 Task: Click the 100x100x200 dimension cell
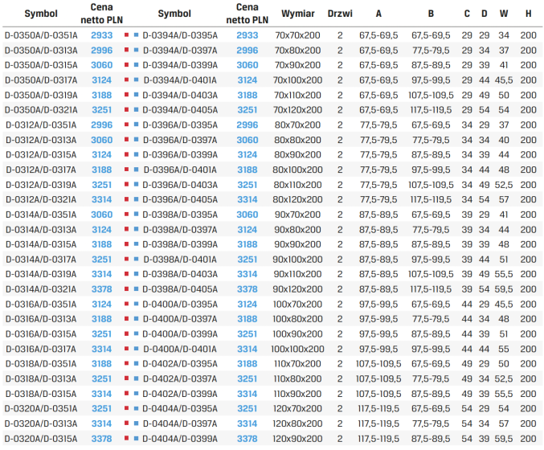297,349
